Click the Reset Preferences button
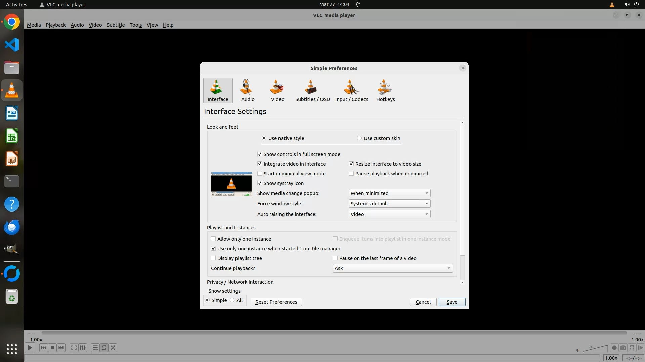Viewport: 645px width, 362px height. point(276,302)
